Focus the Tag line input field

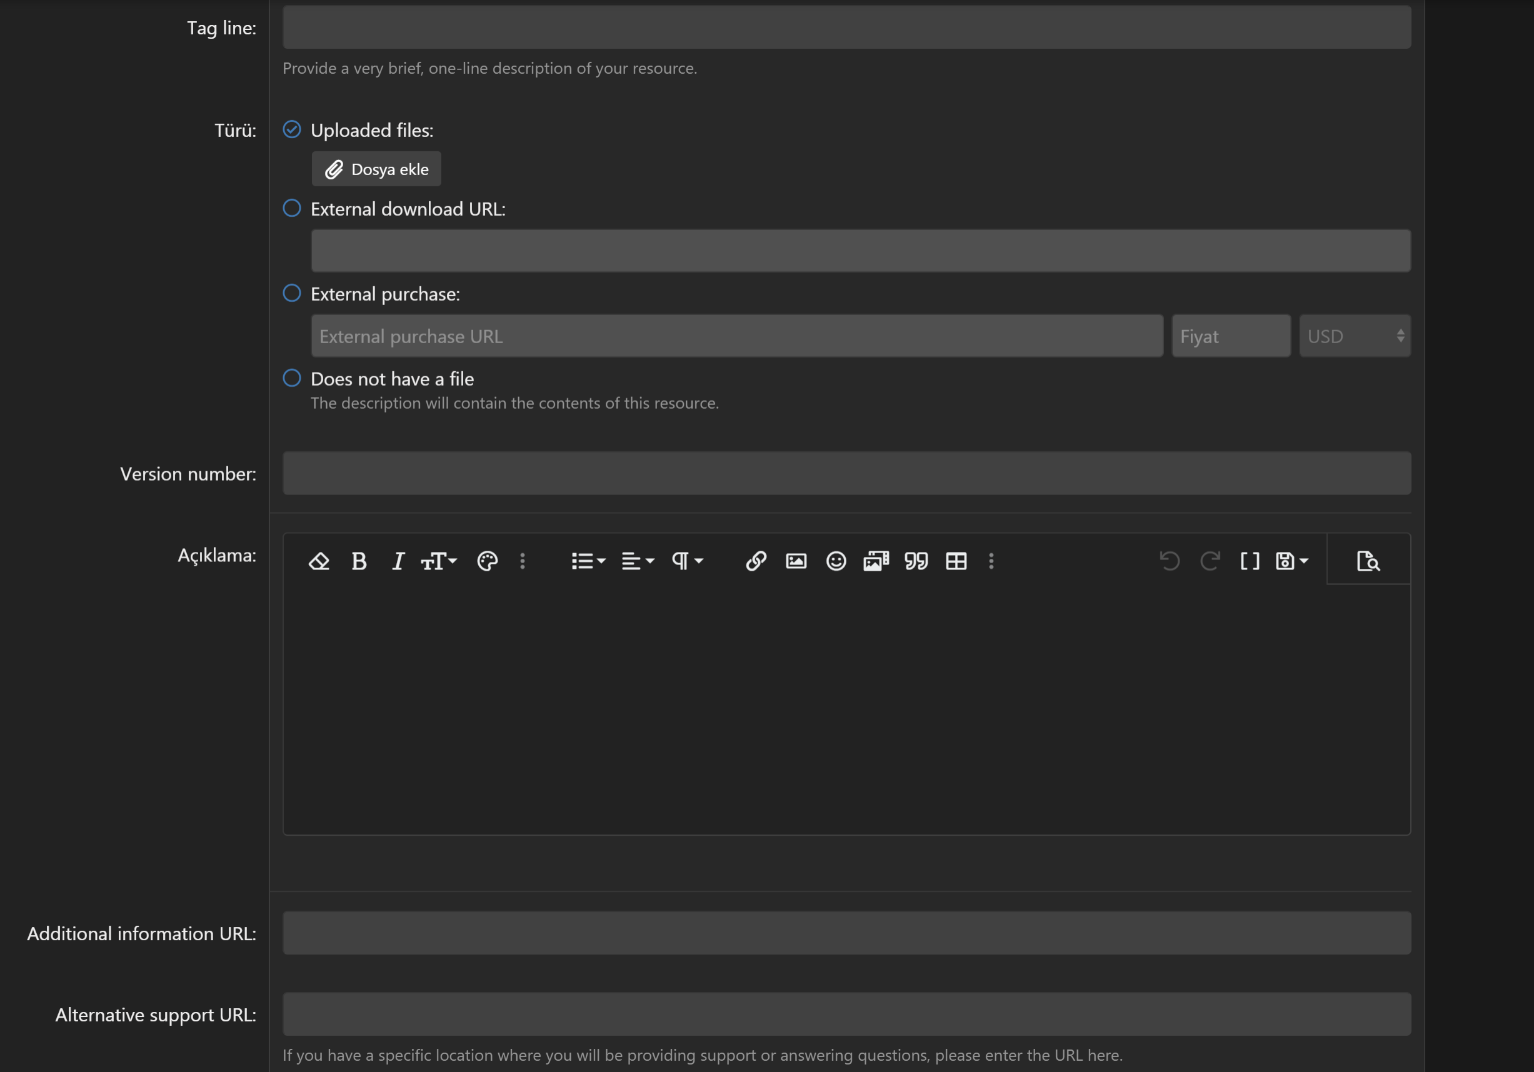point(846,28)
